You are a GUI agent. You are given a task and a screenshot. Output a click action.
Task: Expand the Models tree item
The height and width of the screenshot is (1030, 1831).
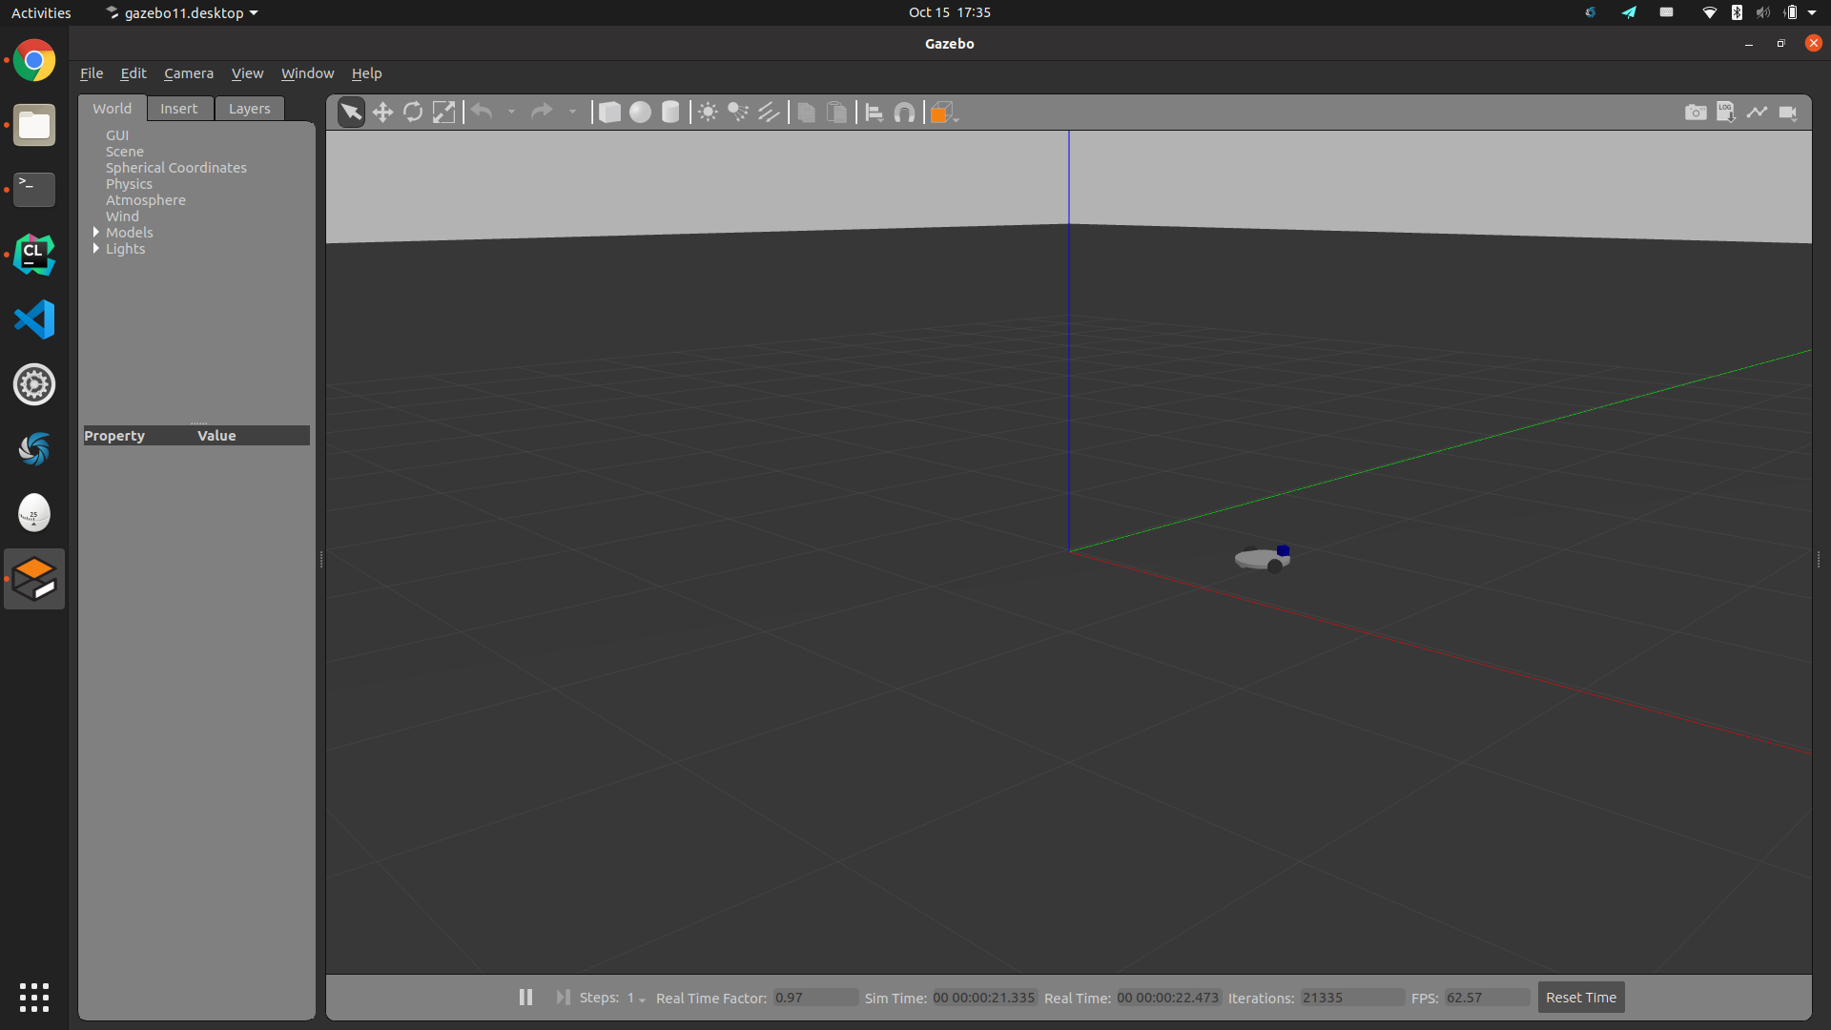(96, 233)
